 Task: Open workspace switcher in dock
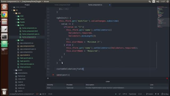pyautogui.click(x=4, y=51)
